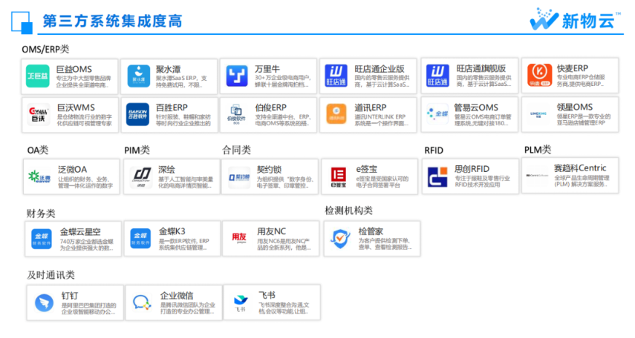Click the 旺店通旗舰版 logo icon
Viewport: 635px width, 338px height.
tap(437, 76)
